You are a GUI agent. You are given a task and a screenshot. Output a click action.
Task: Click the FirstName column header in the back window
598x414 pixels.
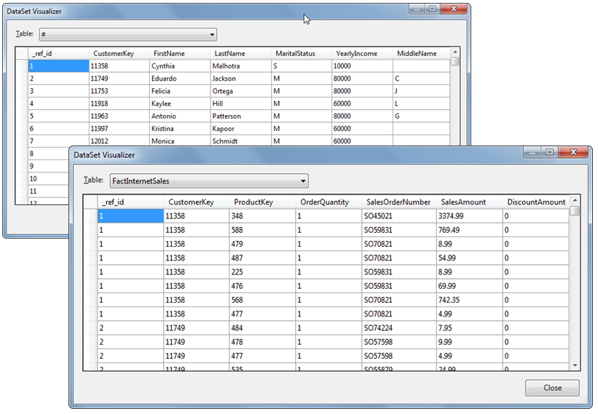180,54
